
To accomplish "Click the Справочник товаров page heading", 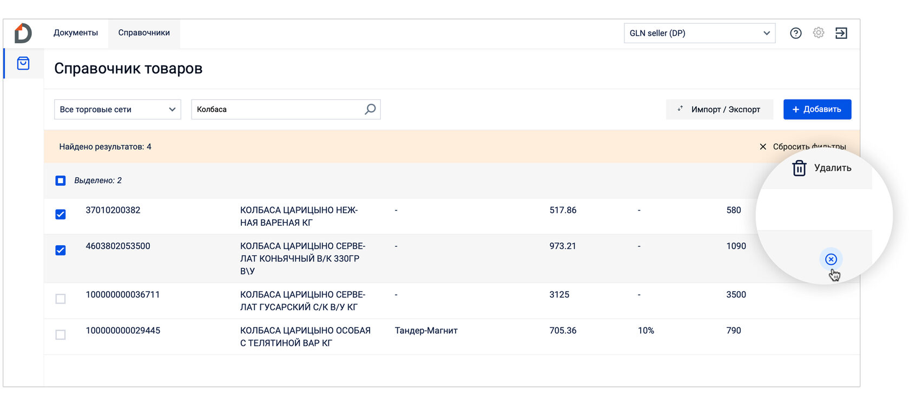I will point(128,69).
